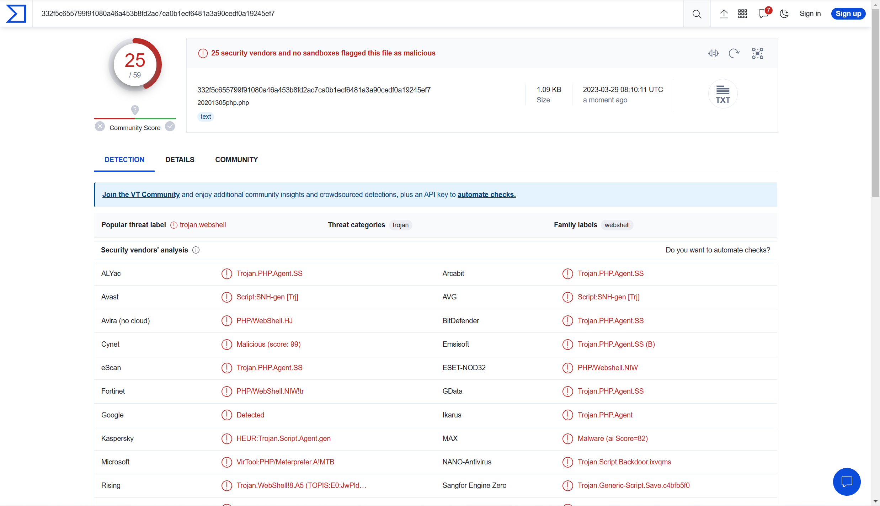Vote harmless with community score checkmark
Image resolution: width=880 pixels, height=506 pixels.
[x=170, y=127]
